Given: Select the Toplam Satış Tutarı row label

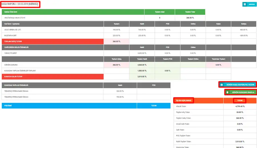Looking at the screenshot, I should [183, 118].
